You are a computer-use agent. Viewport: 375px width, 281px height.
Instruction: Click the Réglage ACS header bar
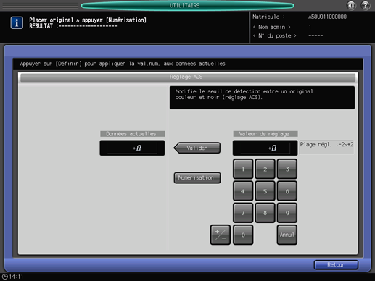[188, 77]
